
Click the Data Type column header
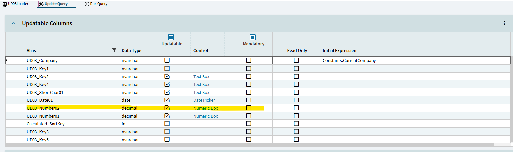131,50
